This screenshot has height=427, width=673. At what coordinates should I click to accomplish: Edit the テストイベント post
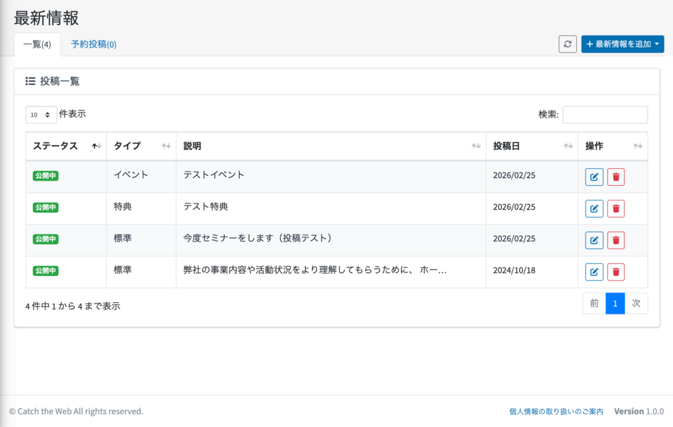coord(594,177)
